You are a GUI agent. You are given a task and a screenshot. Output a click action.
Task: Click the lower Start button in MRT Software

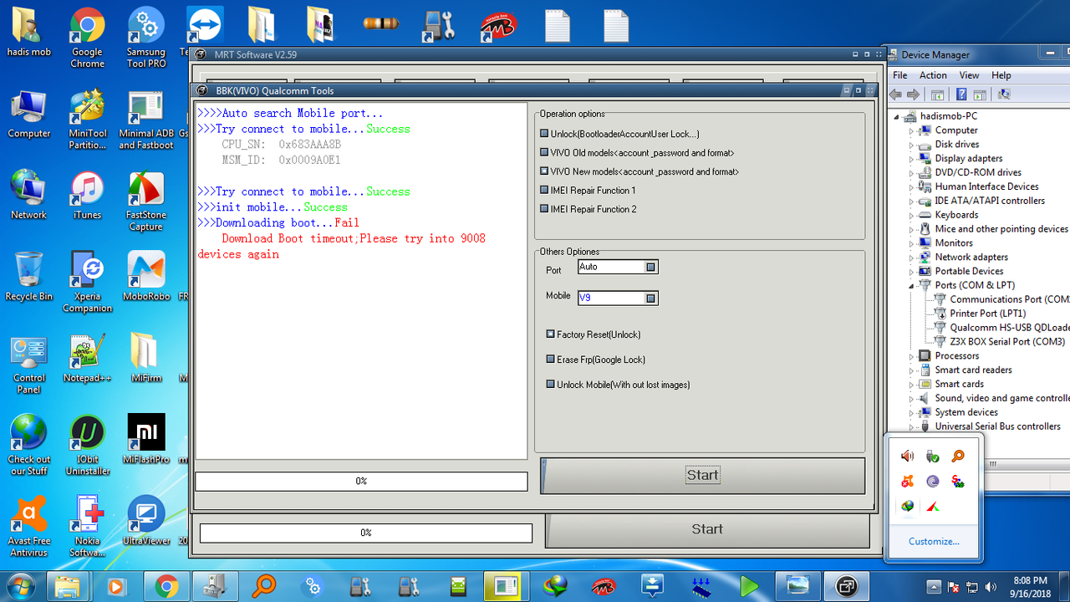pos(707,529)
